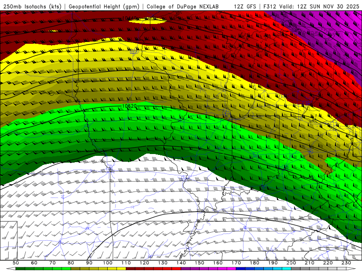Click the 'College of DuPage NEXLAB' label
This screenshot has width=362, height=271.
183,7
